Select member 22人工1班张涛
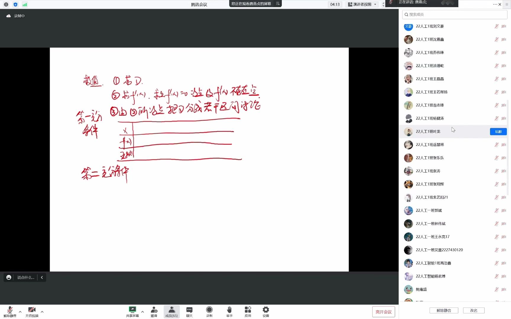 [x=455, y=171]
